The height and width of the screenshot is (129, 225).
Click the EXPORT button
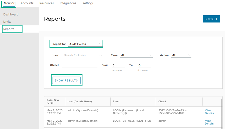[x=211, y=19]
